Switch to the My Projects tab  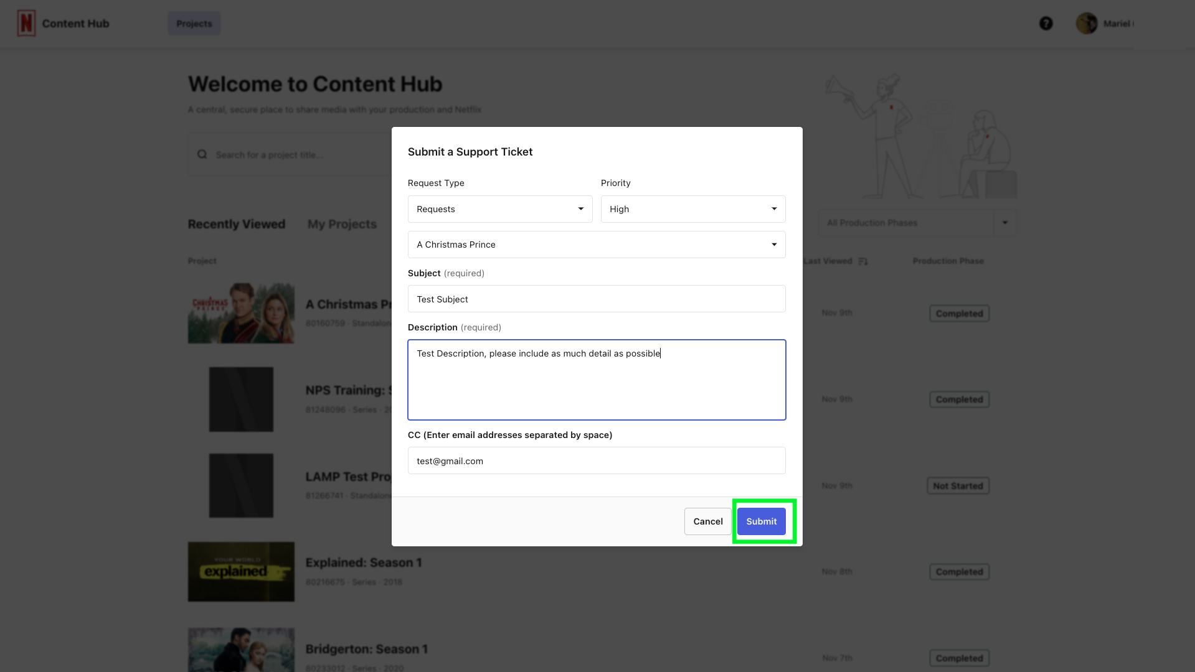tap(342, 224)
